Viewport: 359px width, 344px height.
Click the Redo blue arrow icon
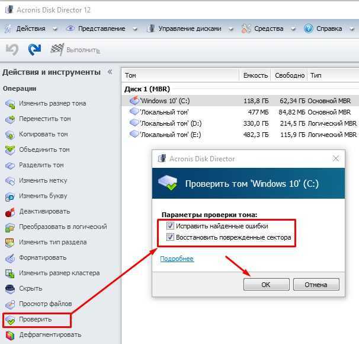[x=34, y=49]
